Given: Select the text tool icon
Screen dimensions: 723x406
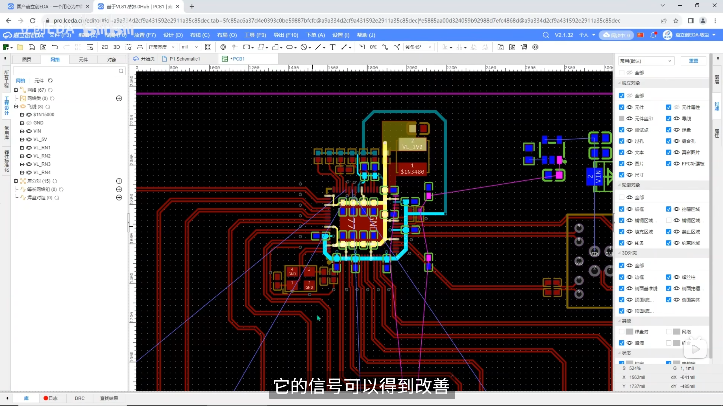Looking at the screenshot, I should click(332, 47).
